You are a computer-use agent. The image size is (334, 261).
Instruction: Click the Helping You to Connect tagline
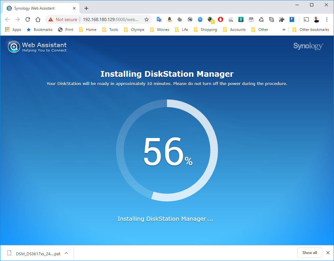[44, 50]
